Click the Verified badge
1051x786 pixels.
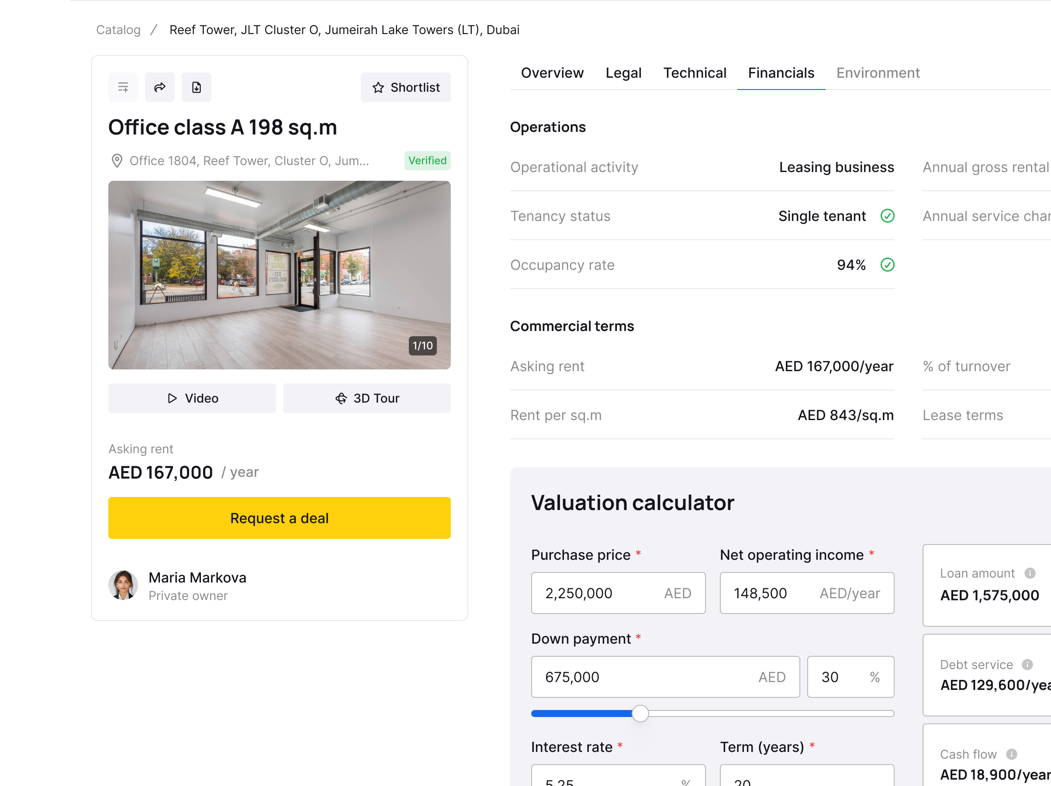click(427, 161)
